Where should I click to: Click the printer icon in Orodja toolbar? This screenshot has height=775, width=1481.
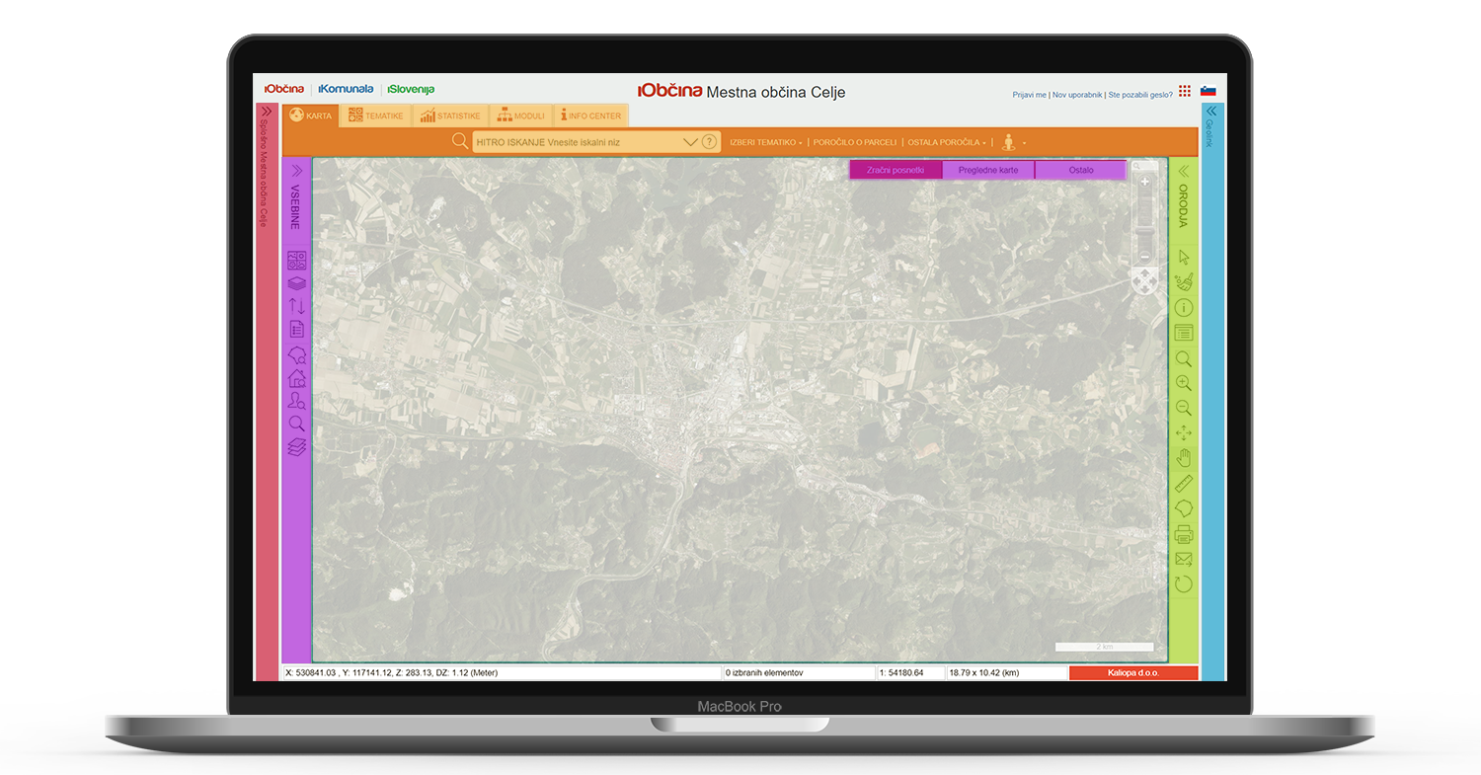tap(1183, 534)
